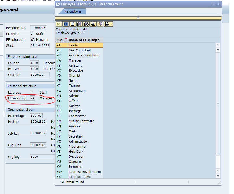Click the New Selection blank page icon

pos(73,24)
